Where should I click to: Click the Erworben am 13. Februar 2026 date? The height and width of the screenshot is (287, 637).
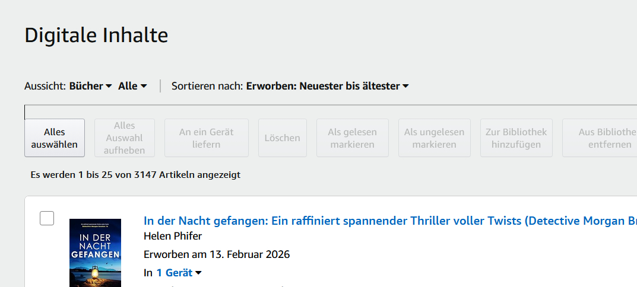[217, 254]
